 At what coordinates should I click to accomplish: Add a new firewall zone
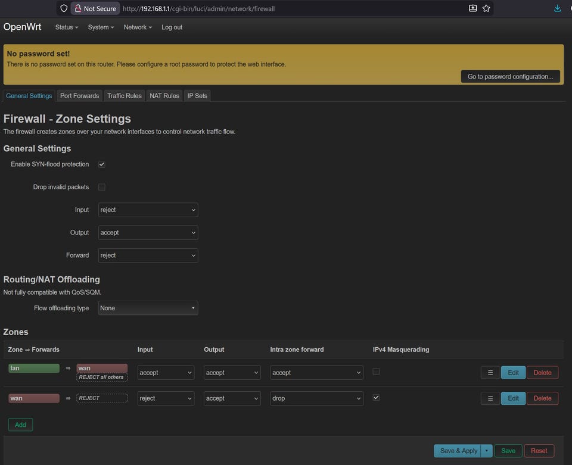point(20,425)
